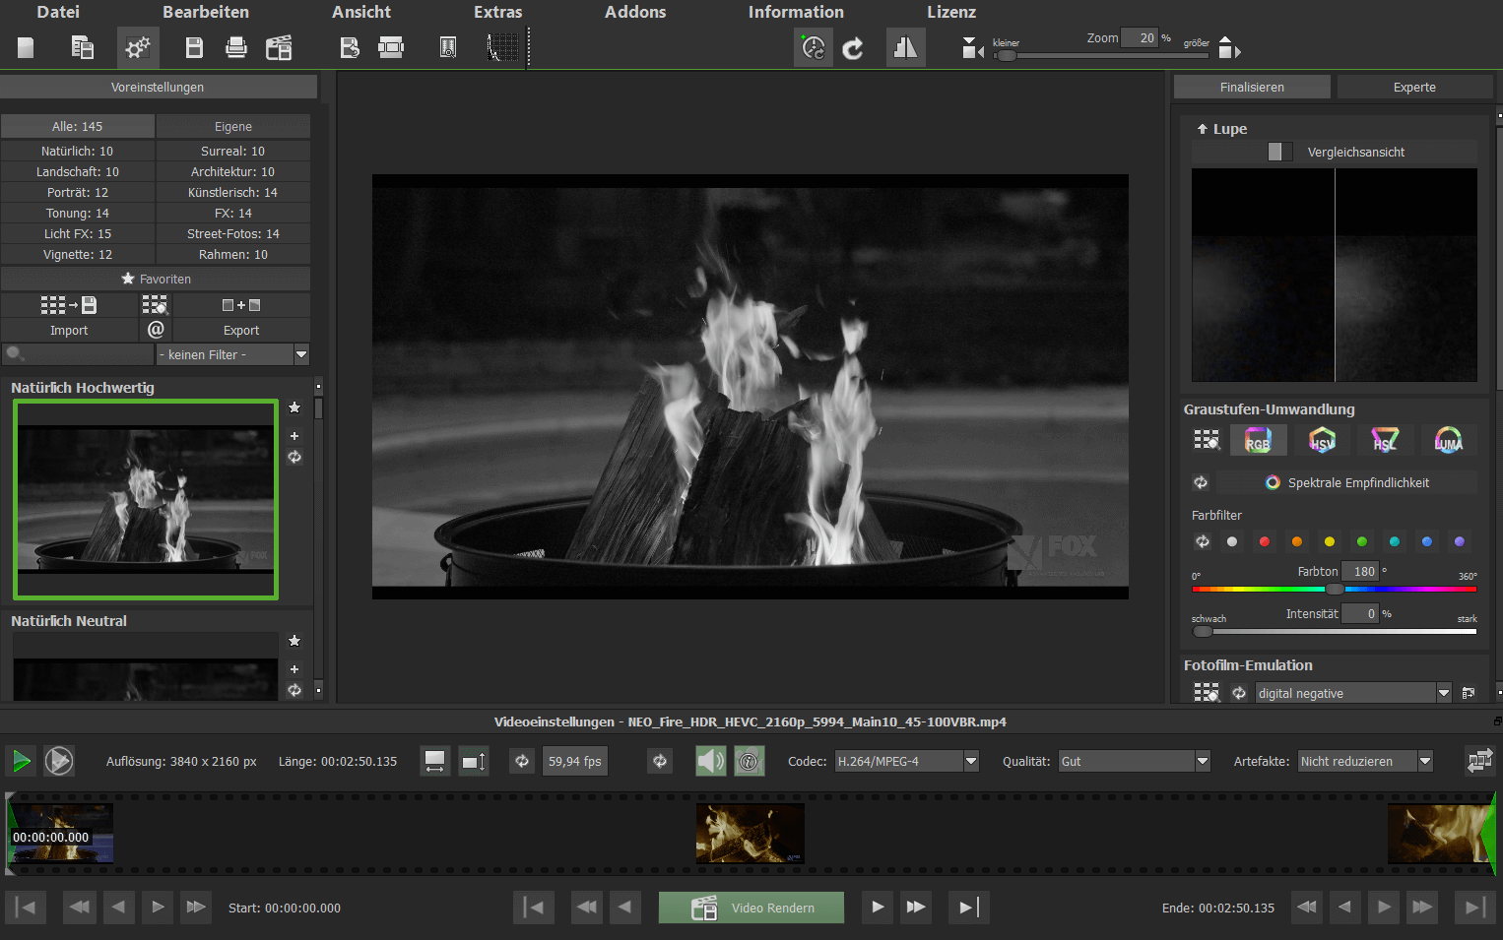Image resolution: width=1503 pixels, height=940 pixels.
Task: Open the Qualität Gut dropdown
Action: point(1134,761)
